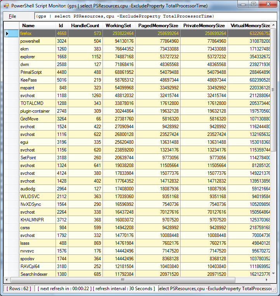Select the plugin-container process name cell
280x296 pixels.
point(37,111)
